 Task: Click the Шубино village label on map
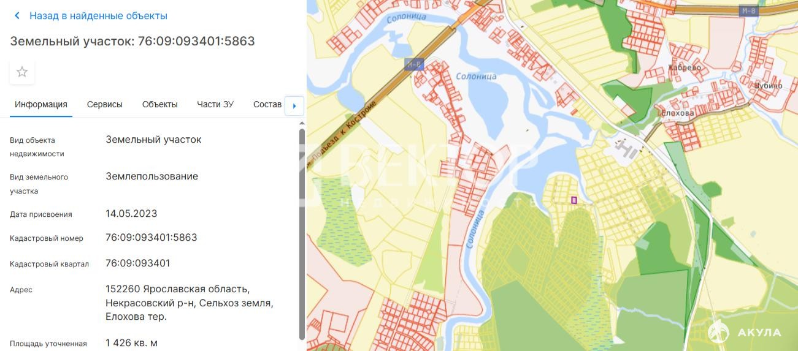tap(769, 86)
